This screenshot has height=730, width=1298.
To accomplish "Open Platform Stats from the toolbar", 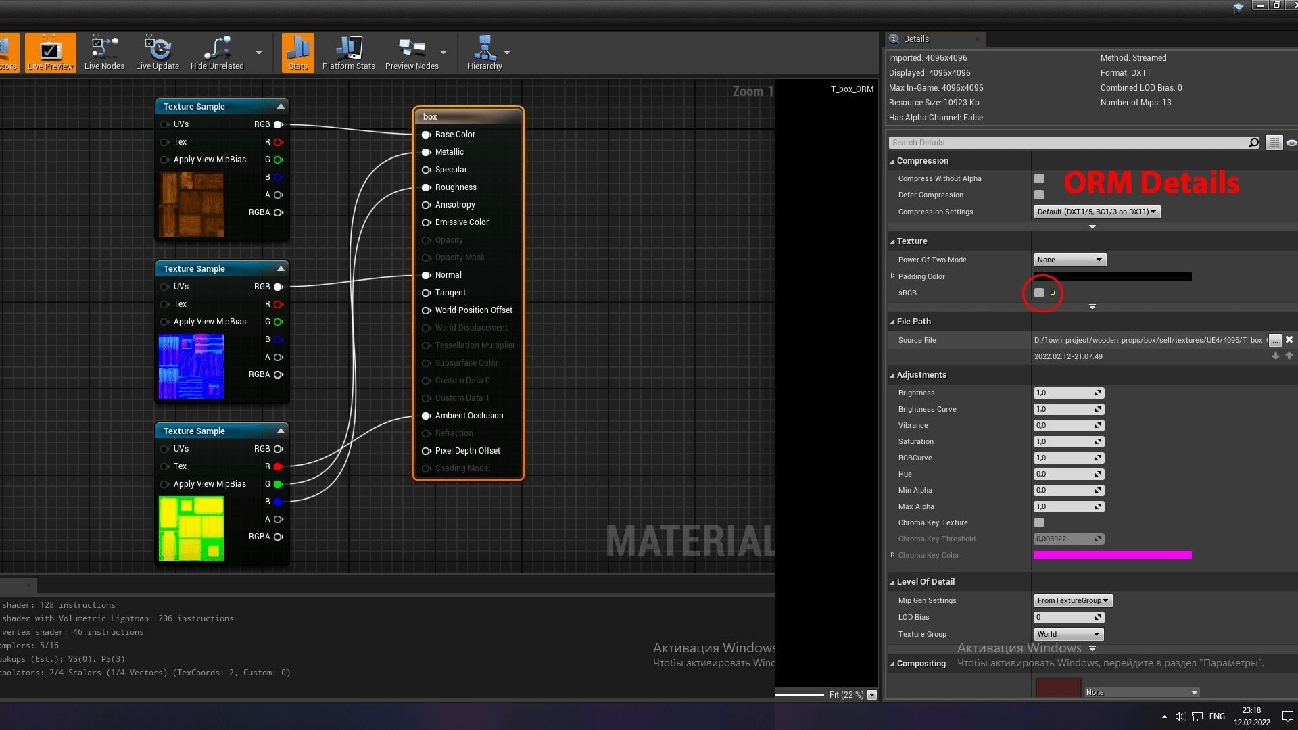I will [x=348, y=53].
